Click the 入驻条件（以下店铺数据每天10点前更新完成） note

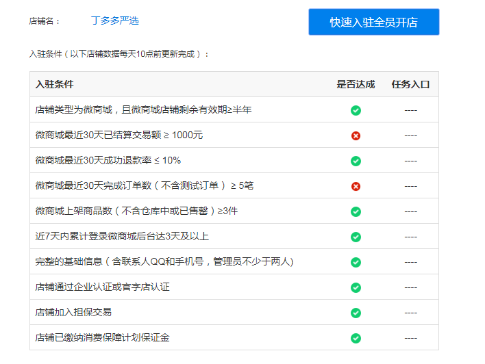pos(119,54)
